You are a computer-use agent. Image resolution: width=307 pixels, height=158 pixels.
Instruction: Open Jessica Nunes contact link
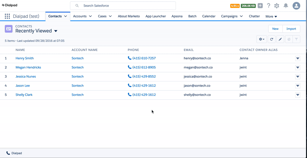point(26,77)
